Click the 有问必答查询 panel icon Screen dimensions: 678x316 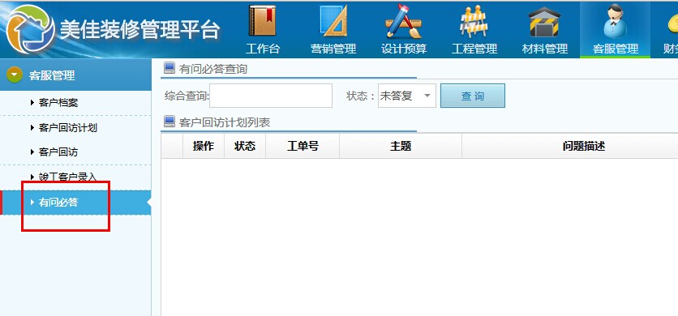[x=169, y=68]
